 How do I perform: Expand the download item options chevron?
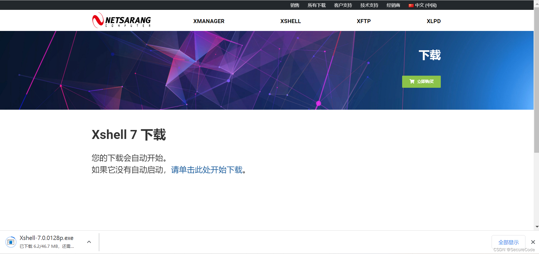89,242
